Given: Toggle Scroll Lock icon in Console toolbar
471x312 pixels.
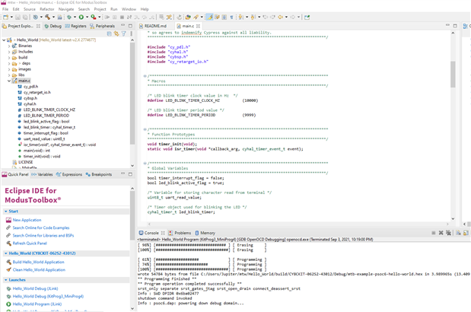Looking at the screenshot, I should [466, 233].
